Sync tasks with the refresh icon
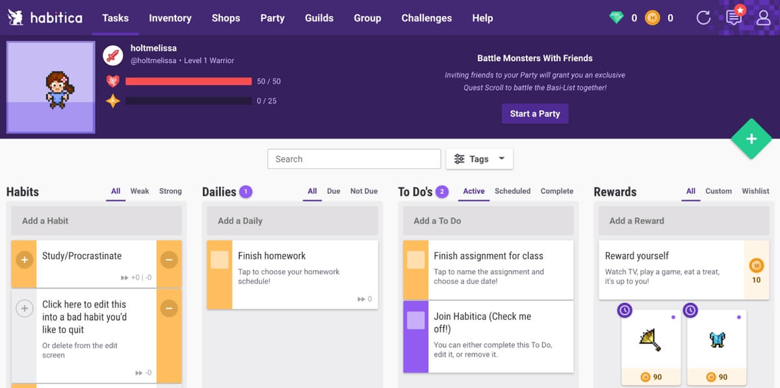780x388 pixels. coord(703,18)
